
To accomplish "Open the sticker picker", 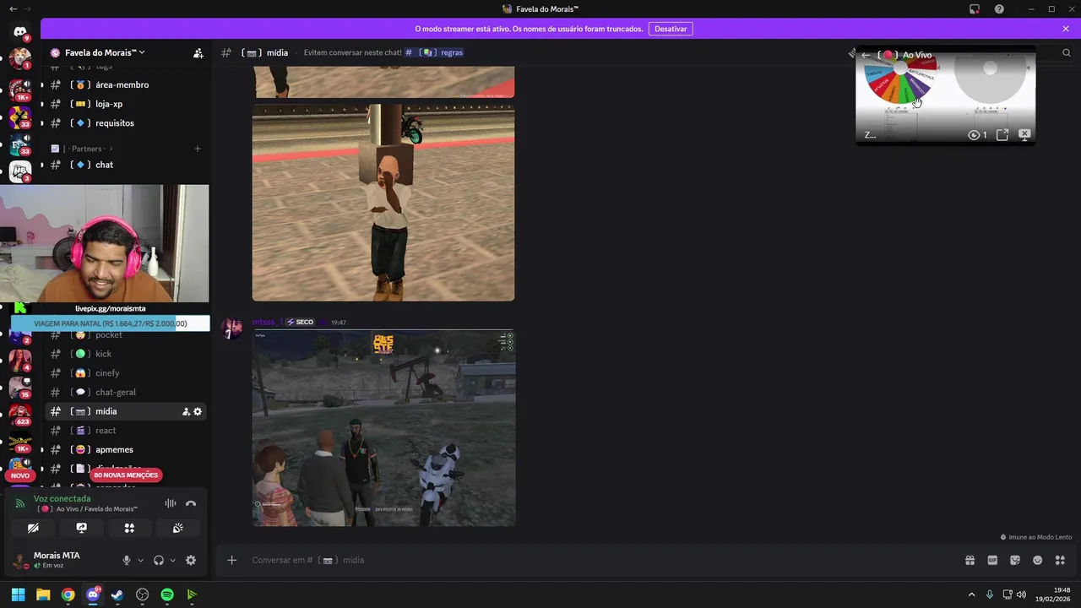I will (1015, 560).
